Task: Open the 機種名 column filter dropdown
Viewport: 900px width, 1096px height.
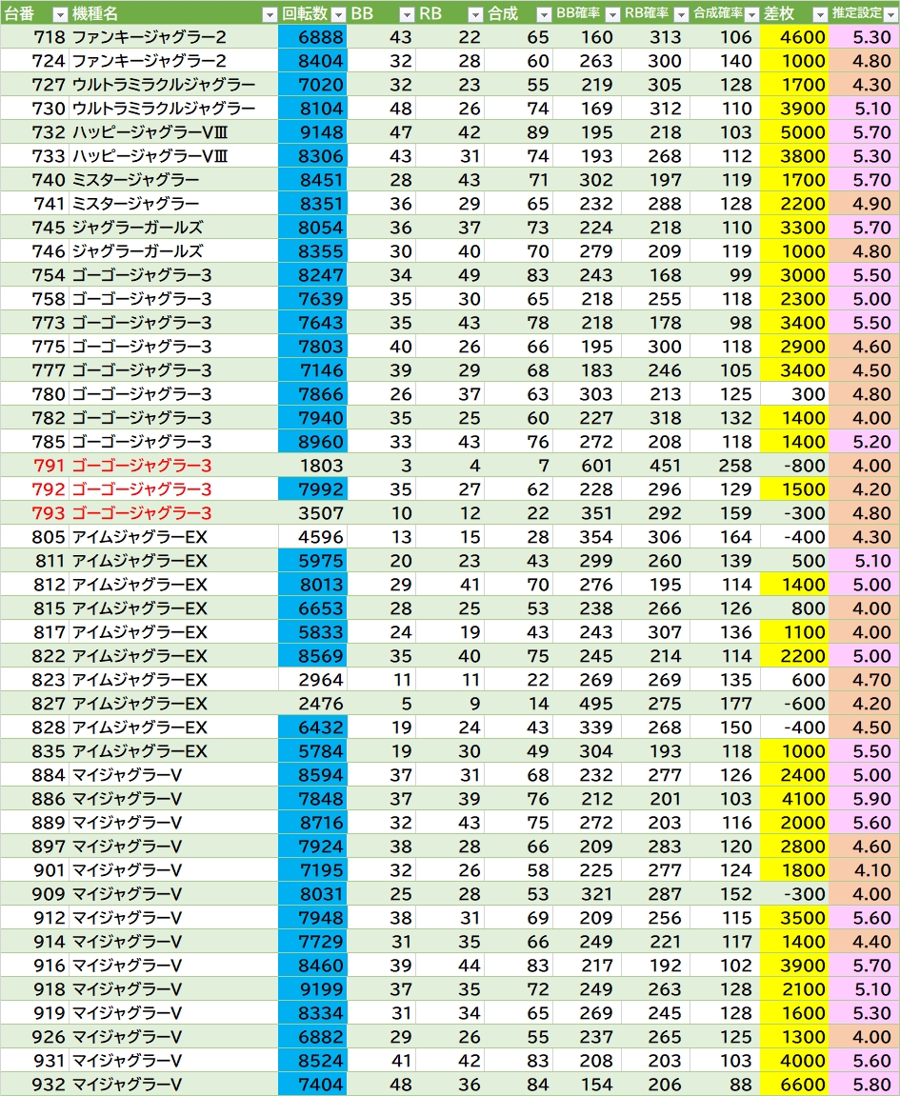Action: point(270,14)
